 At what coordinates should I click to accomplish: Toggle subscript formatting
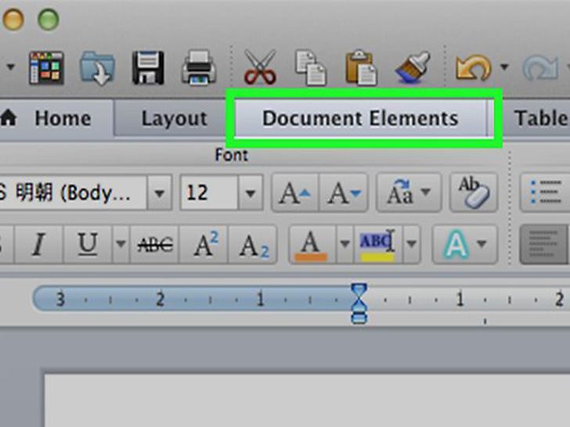click(x=253, y=244)
